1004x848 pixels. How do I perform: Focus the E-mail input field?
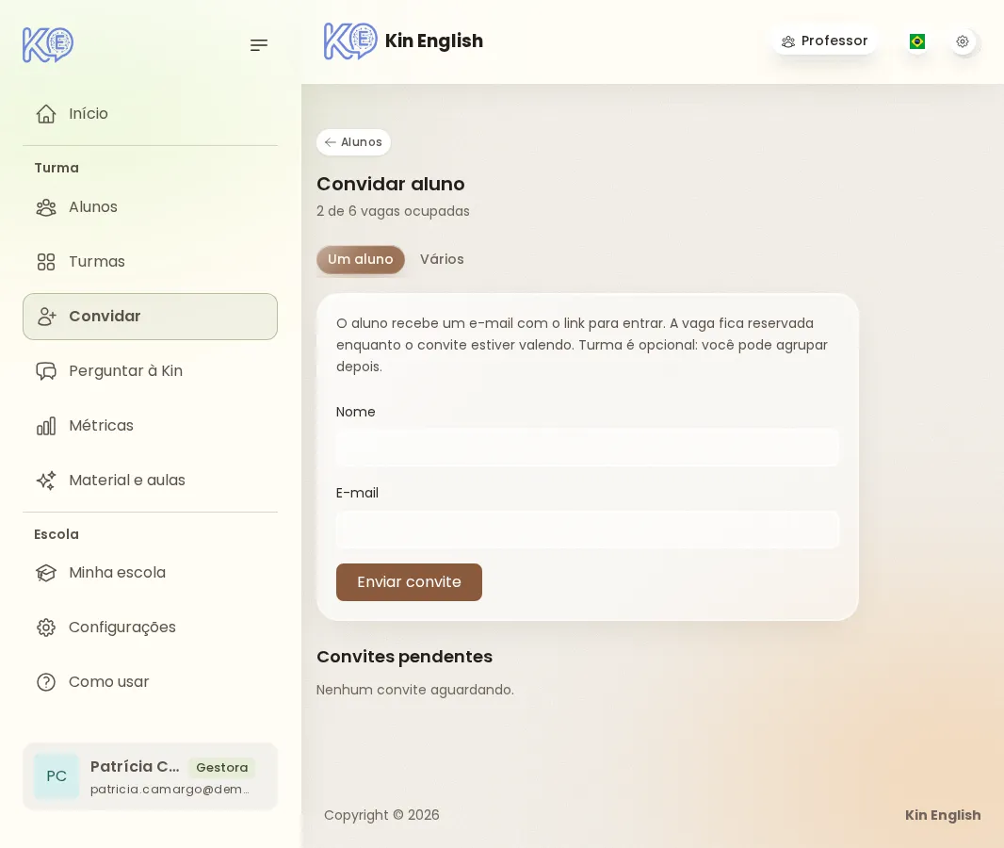tap(587, 530)
